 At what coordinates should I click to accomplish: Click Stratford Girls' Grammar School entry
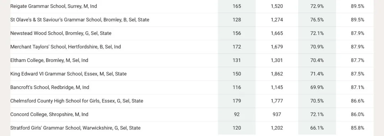point(75,128)
